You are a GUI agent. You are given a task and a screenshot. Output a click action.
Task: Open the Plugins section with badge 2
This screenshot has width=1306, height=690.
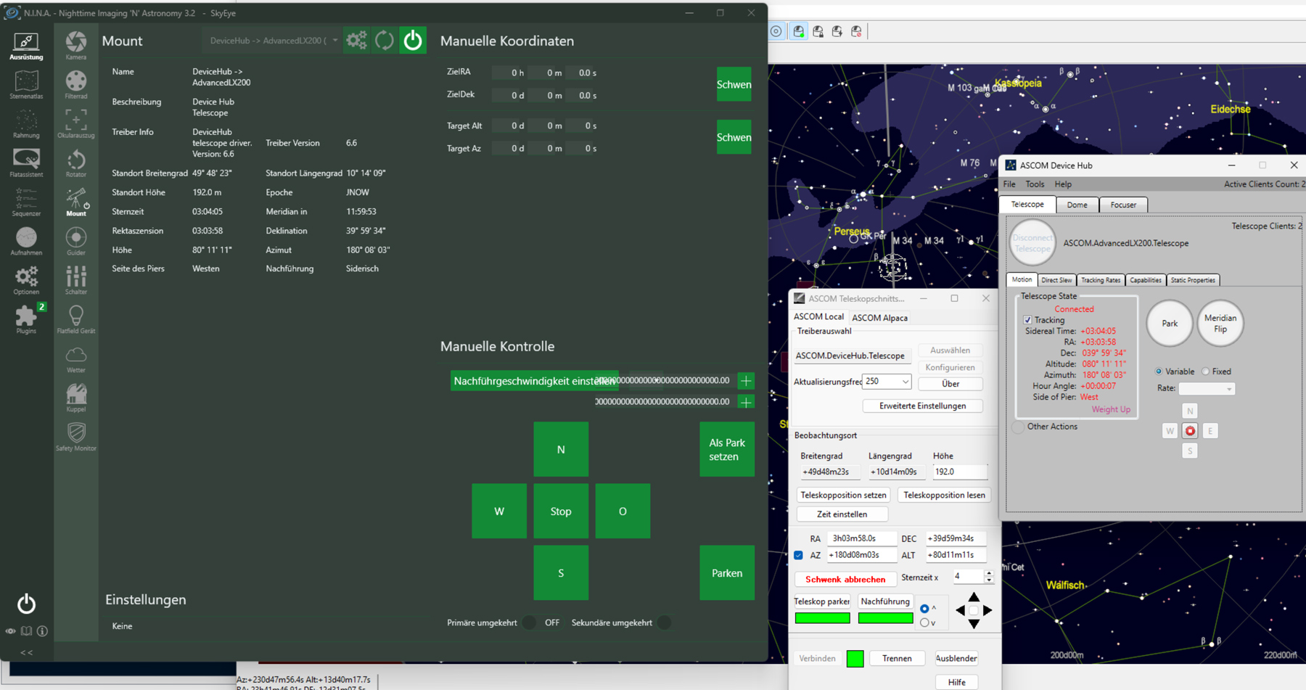click(x=26, y=320)
